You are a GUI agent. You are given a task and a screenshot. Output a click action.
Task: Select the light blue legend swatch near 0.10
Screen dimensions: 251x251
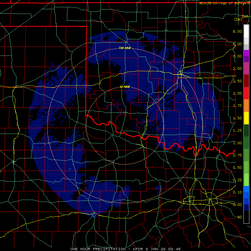[x=246, y=189]
